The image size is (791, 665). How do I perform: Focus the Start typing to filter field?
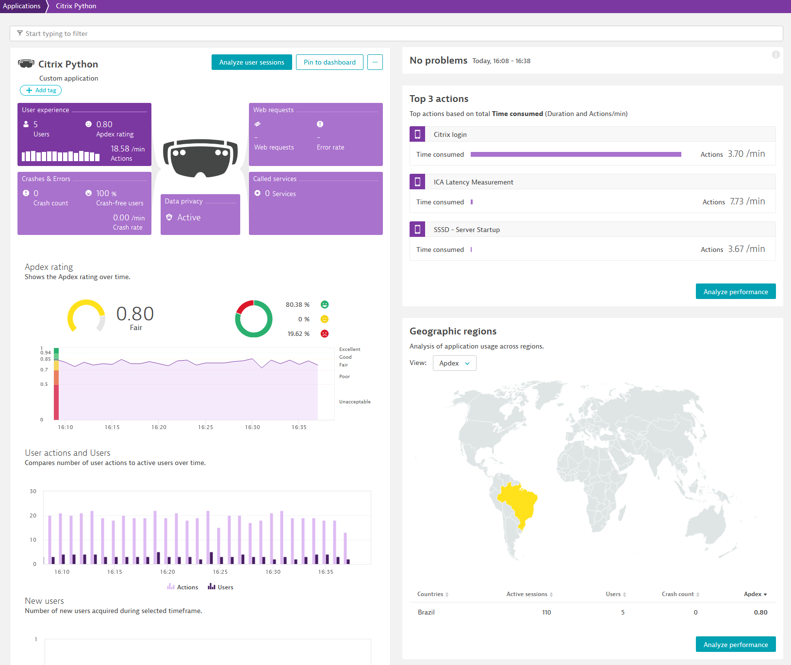396,33
